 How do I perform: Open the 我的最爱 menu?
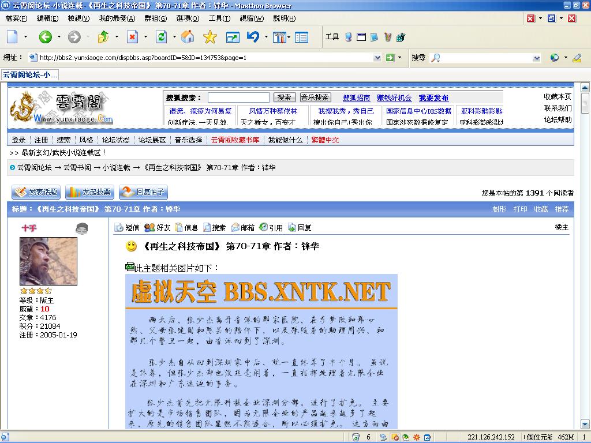tap(117, 18)
